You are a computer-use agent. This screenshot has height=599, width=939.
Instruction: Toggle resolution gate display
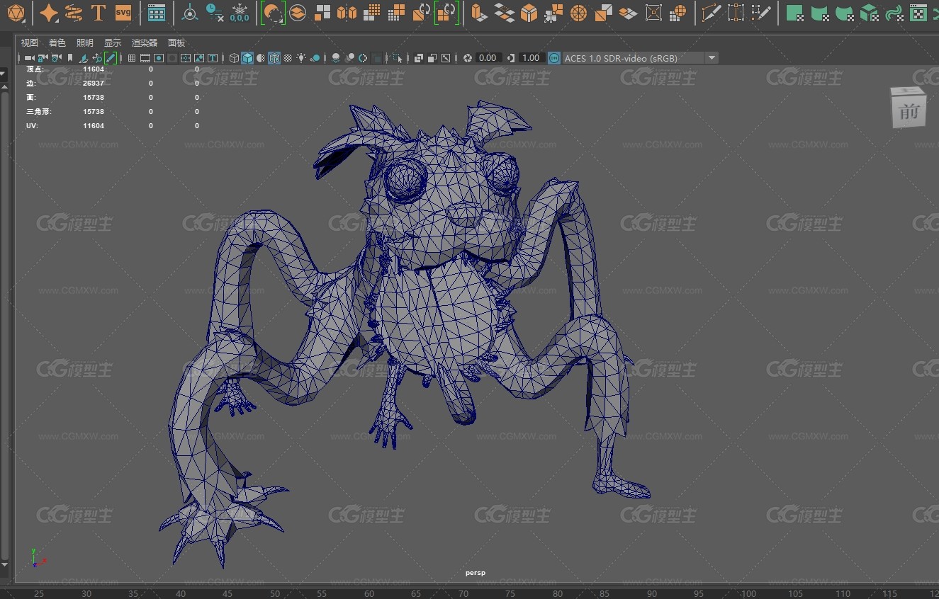point(159,58)
